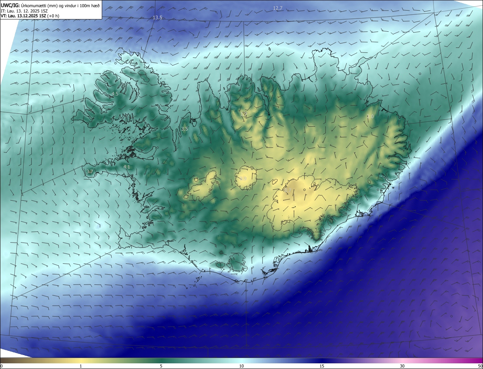Click the 3.7 value label on the map
Screen dimensions: 483x369
tap(89, 172)
